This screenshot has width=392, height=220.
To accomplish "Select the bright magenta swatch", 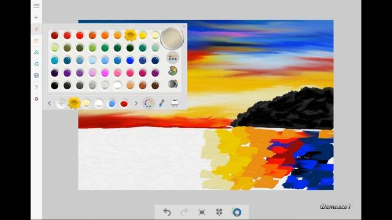I will [x=105, y=73].
